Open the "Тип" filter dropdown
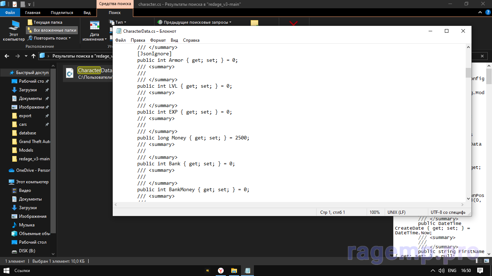Image resolution: width=492 pixels, height=276 pixels. tap(118, 22)
